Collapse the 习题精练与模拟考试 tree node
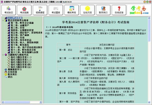 pos(3,55)
